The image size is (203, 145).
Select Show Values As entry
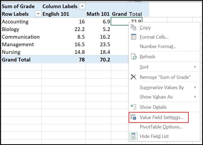(164, 97)
